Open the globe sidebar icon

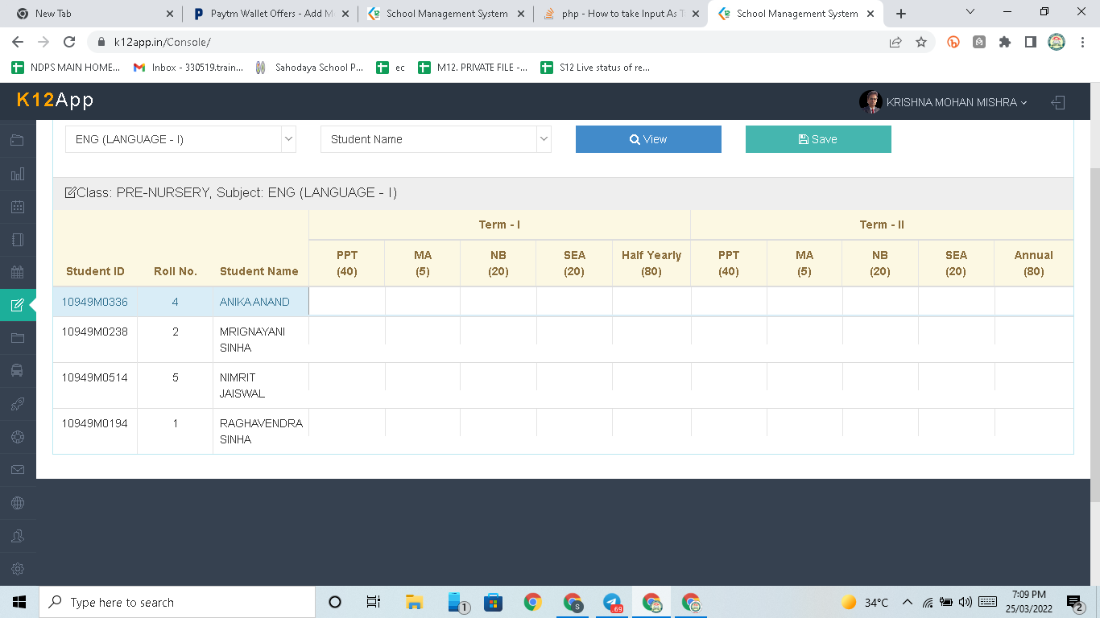tap(18, 503)
